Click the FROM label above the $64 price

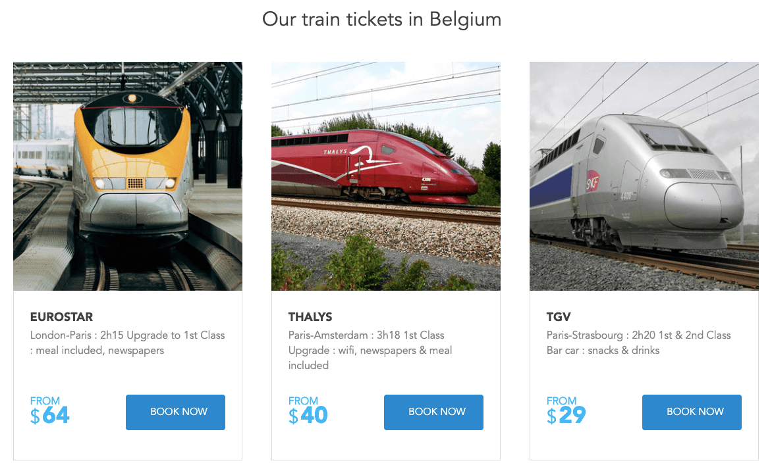(x=45, y=401)
